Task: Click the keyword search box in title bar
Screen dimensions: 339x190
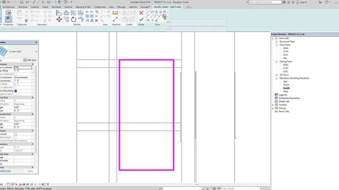Action: point(265,2)
